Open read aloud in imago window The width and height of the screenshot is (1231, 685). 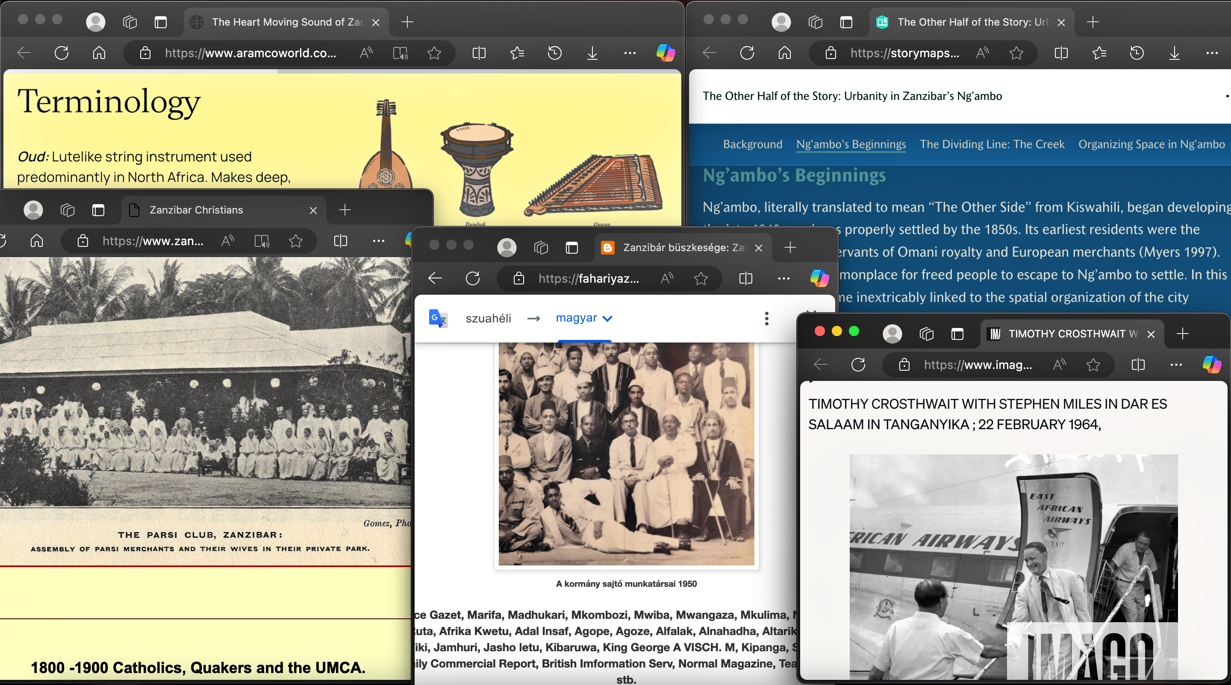tap(1059, 365)
